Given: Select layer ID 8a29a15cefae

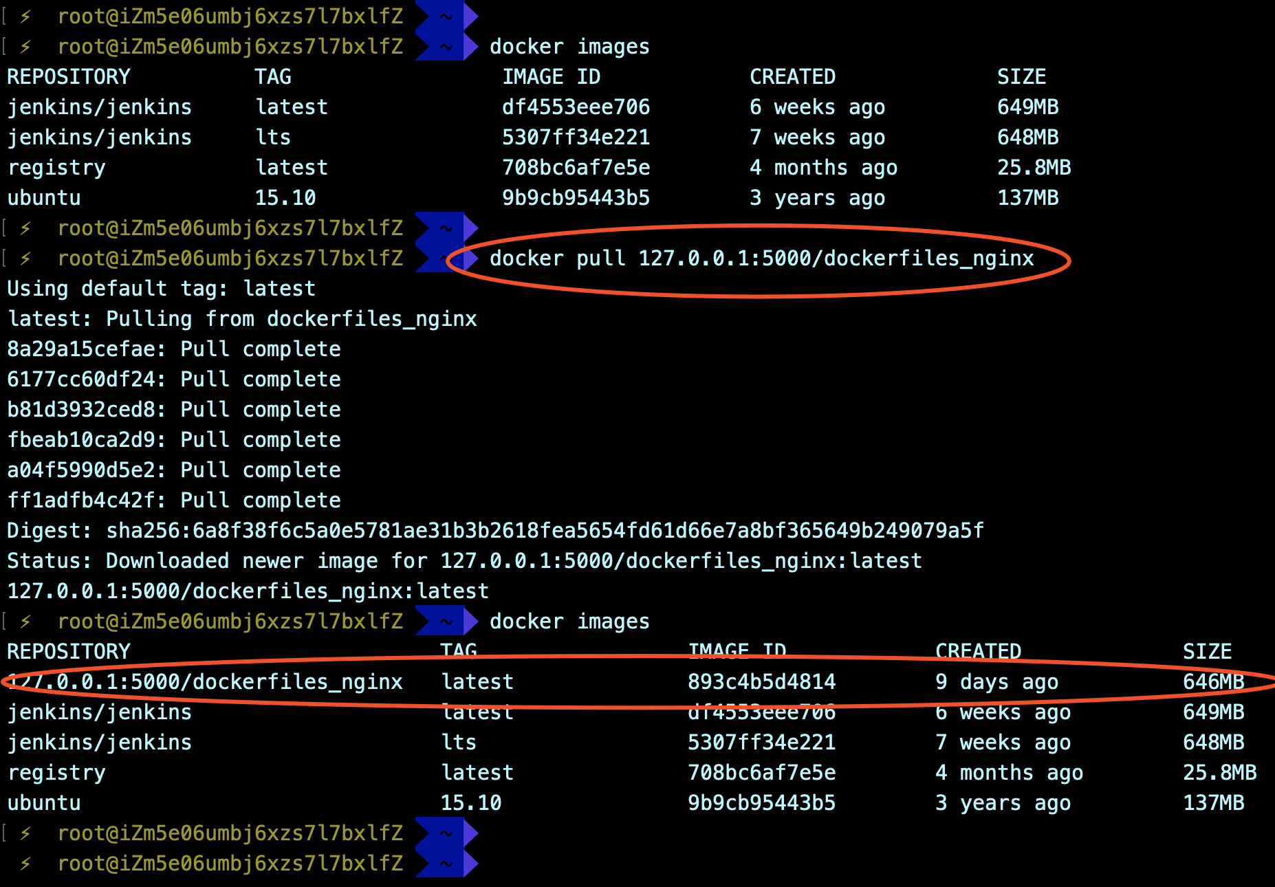Looking at the screenshot, I should pos(81,349).
